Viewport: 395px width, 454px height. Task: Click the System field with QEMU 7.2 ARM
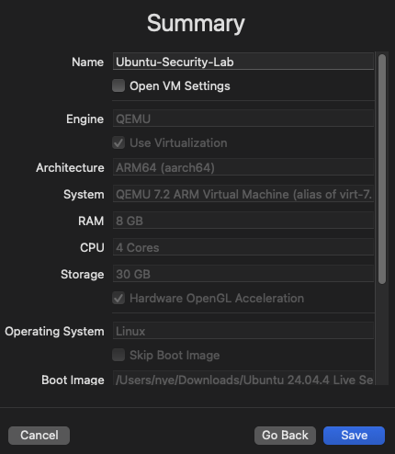coord(243,194)
